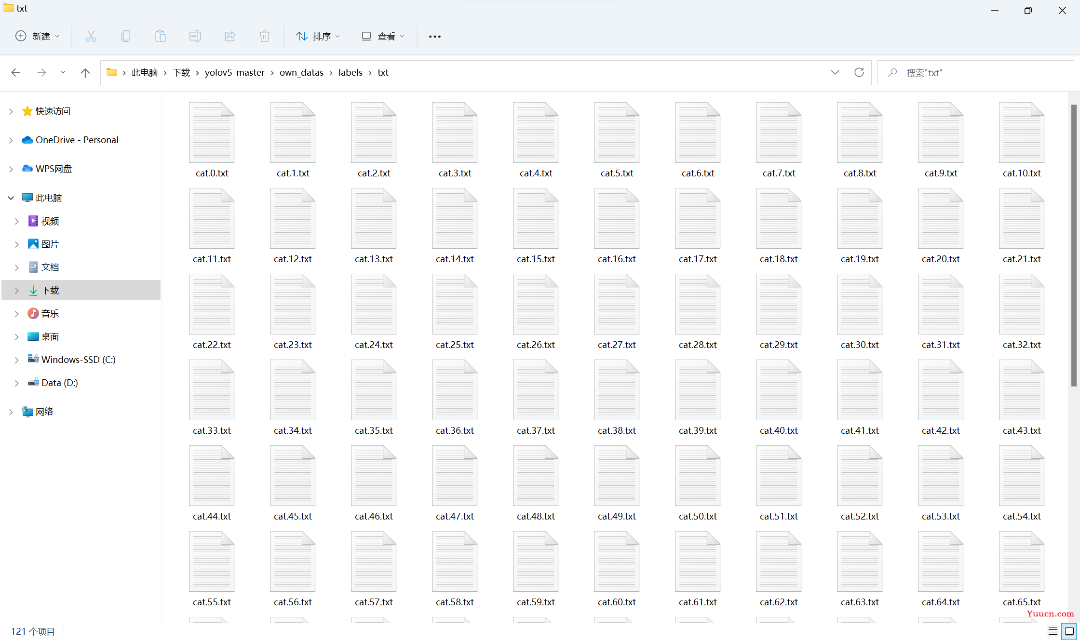Go up one folder level arrow
The height and width of the screenshot is (640, 1080).
click(x=85, y=72)
